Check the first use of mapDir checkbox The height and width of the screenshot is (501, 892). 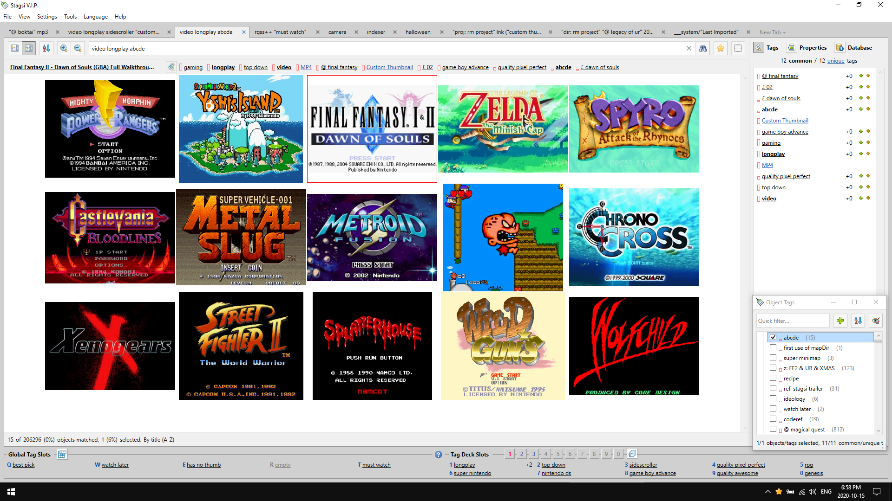(x=773, y=347)
